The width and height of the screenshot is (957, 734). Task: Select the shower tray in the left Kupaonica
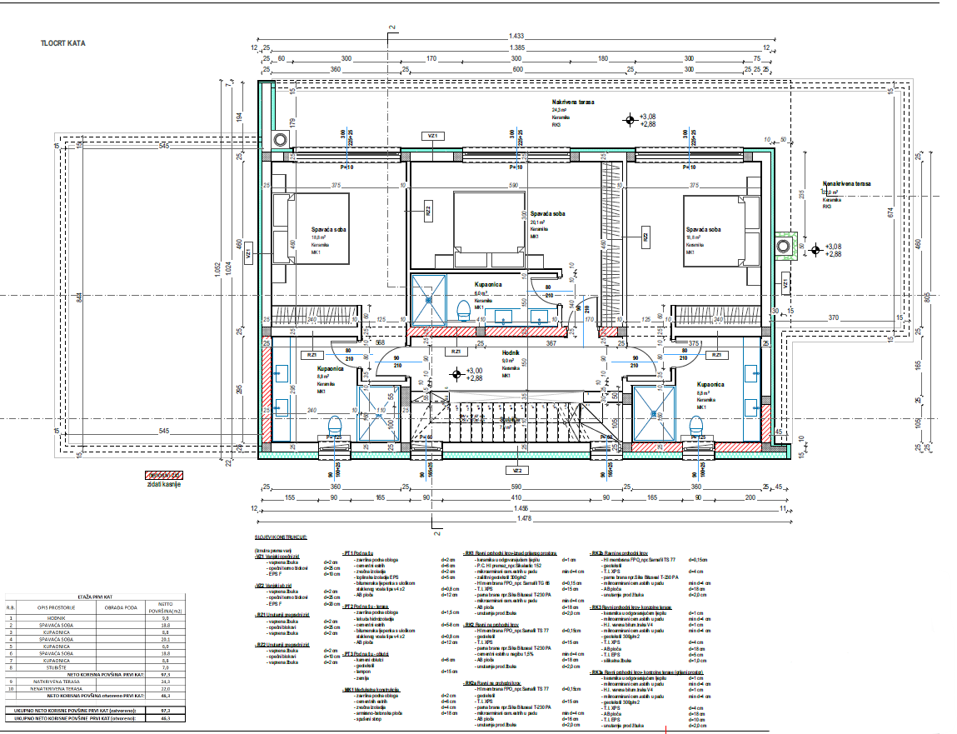point(376,412)
